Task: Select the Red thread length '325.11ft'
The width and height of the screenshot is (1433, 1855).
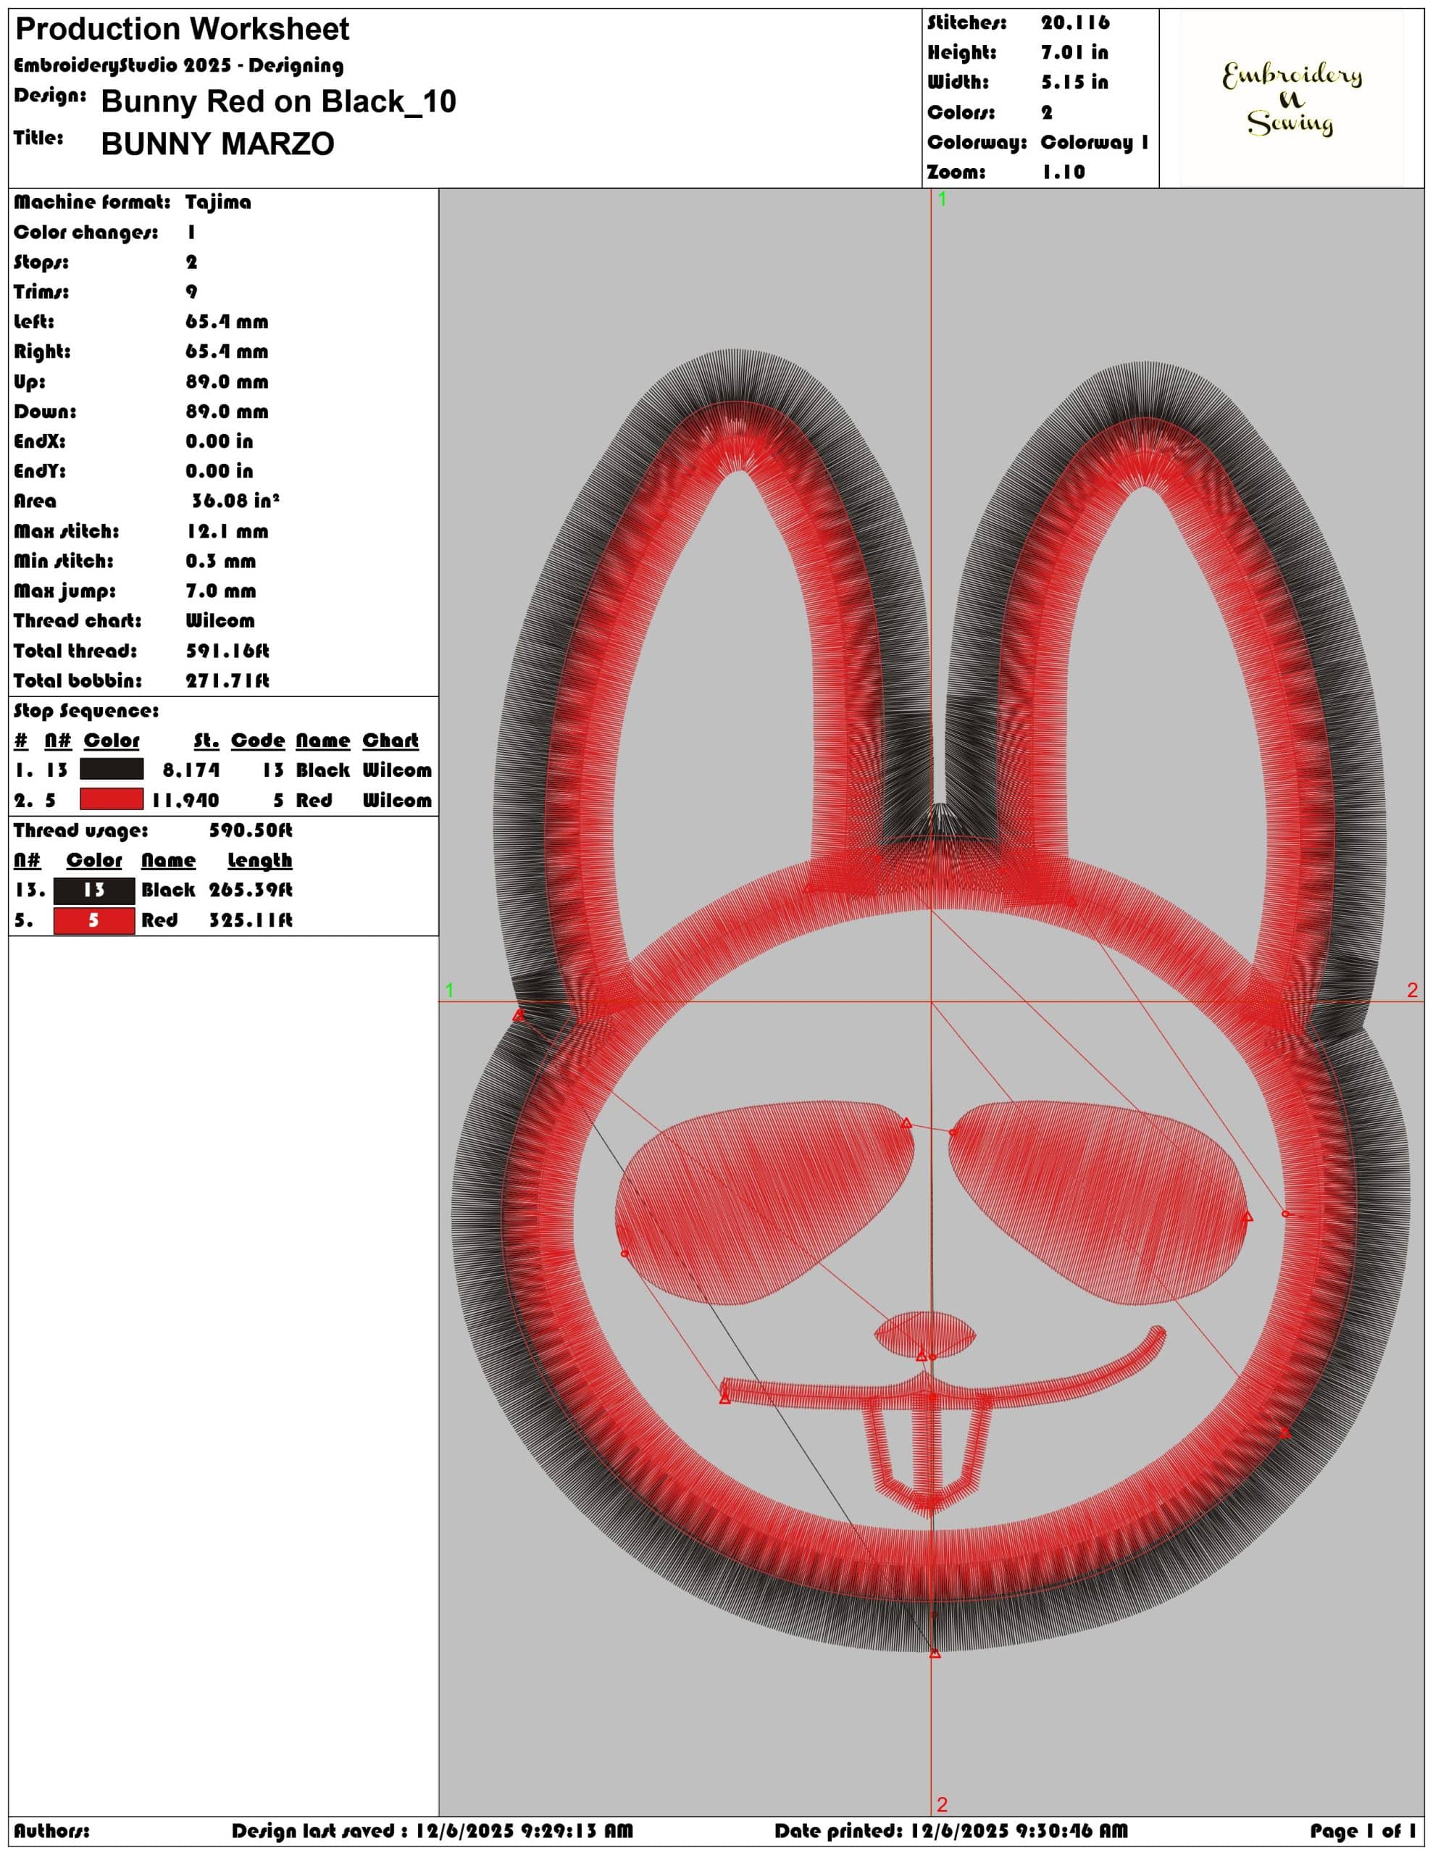Action: (x=251, y=921)
